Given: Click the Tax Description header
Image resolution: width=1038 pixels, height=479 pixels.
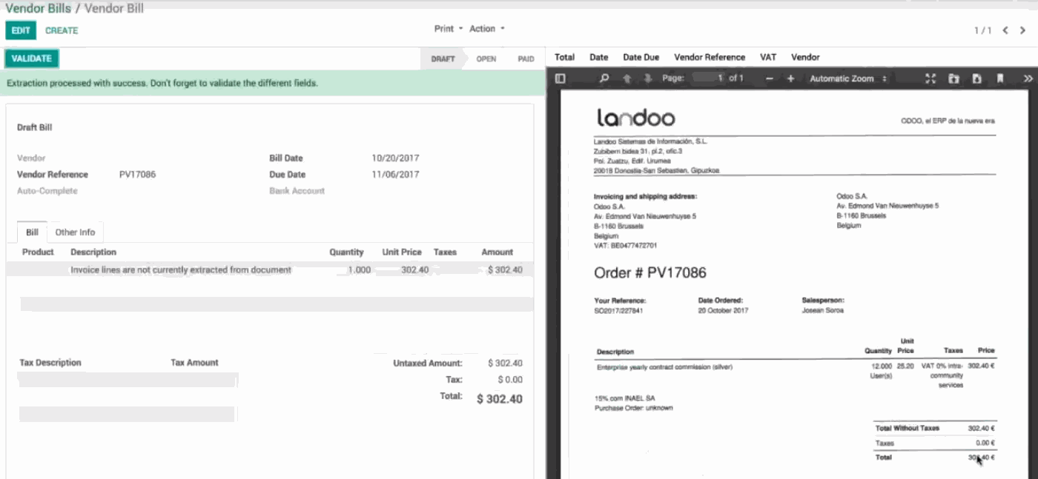Looking at the screenshot, I should click(50, 363).
